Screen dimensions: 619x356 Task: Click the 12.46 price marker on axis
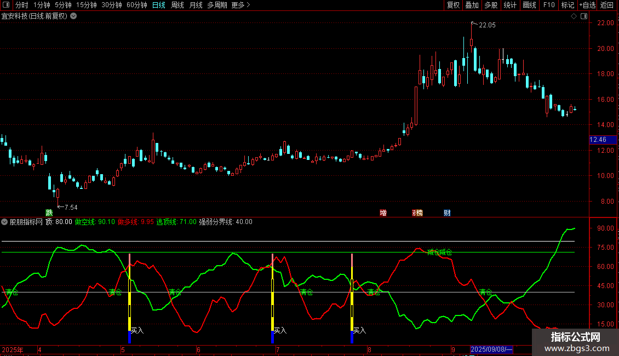(x=603, y=140)
